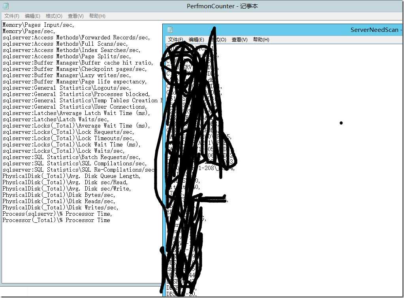The width and height of the screenshot is (404, 298).
Task: Click line 'Memory\Pages Input/sec,'
Action: tap(38, 25)
